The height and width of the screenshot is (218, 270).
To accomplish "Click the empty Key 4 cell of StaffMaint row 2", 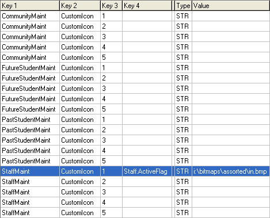I will [147, 182].
